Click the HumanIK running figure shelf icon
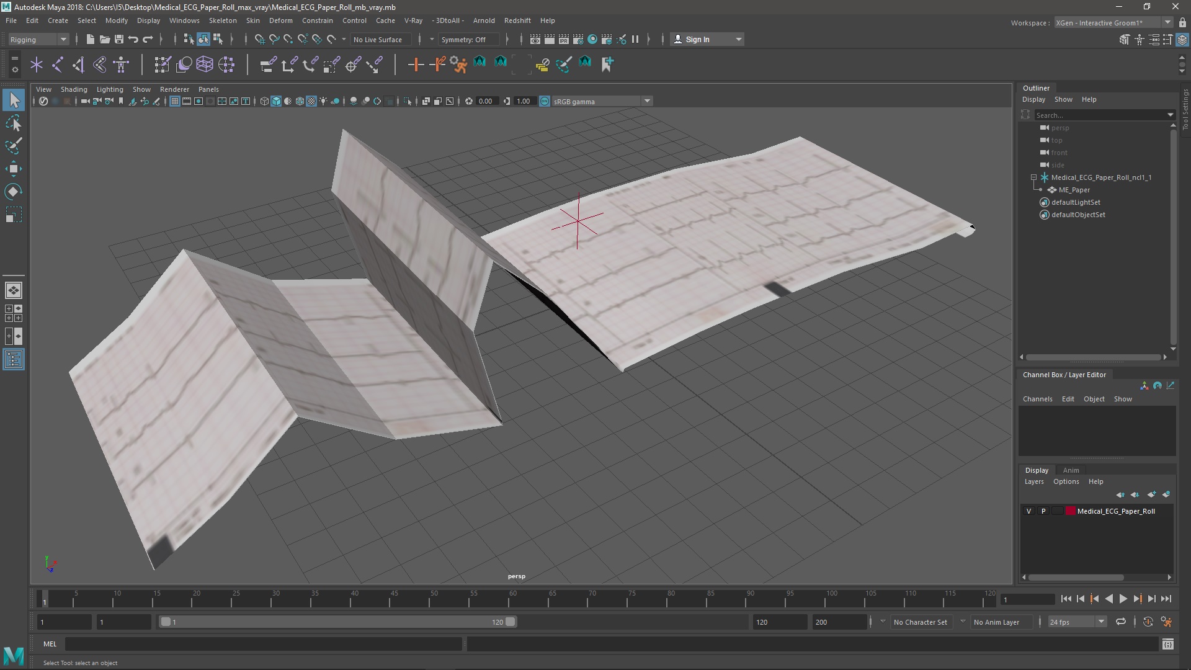The width and height of the screenshot is (1191, 670). (458, 65)
